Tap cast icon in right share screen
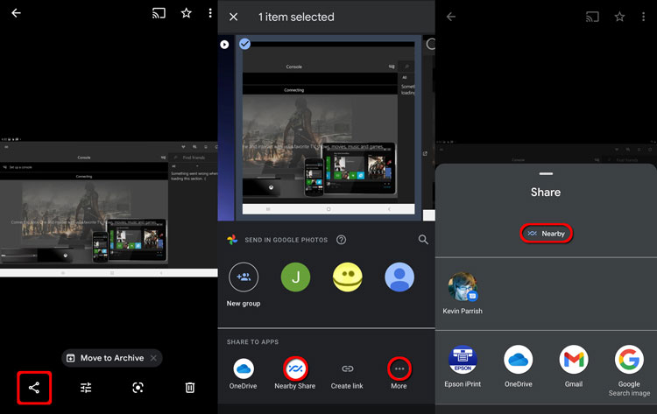This screenshot has height=414, width=657. coord(592,17)
